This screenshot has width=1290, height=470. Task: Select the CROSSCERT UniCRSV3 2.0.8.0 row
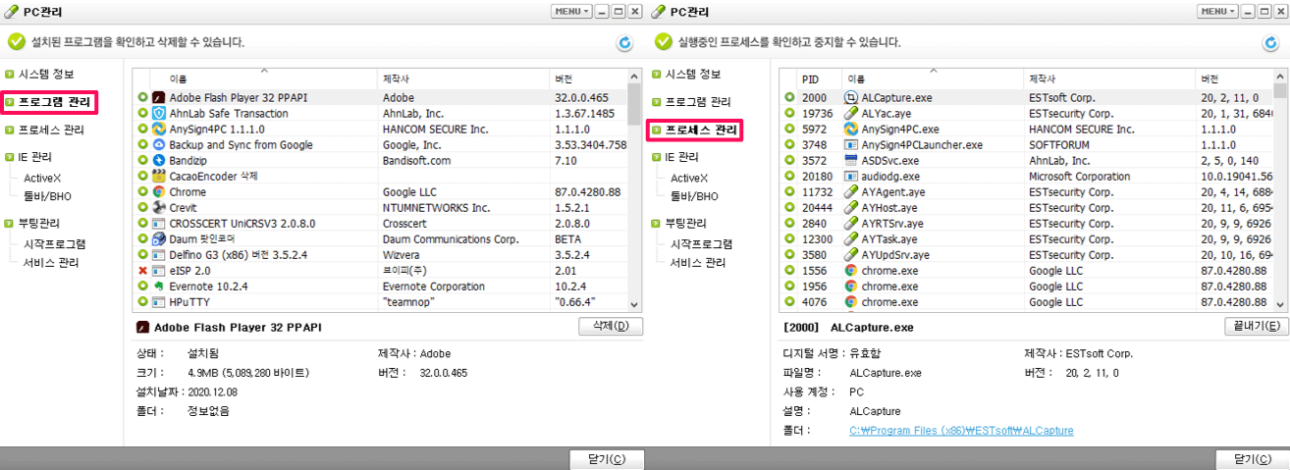(x=381, y=223)
